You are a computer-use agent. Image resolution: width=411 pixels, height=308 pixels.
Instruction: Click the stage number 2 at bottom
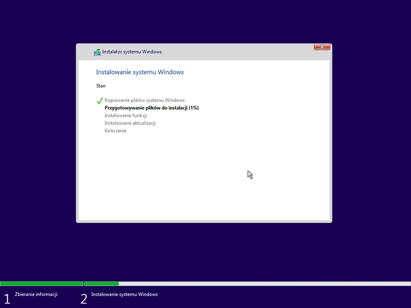[84, 299]
